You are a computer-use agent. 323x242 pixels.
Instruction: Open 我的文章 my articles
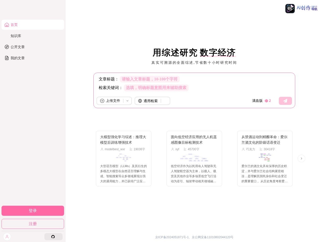pos(33,58)
